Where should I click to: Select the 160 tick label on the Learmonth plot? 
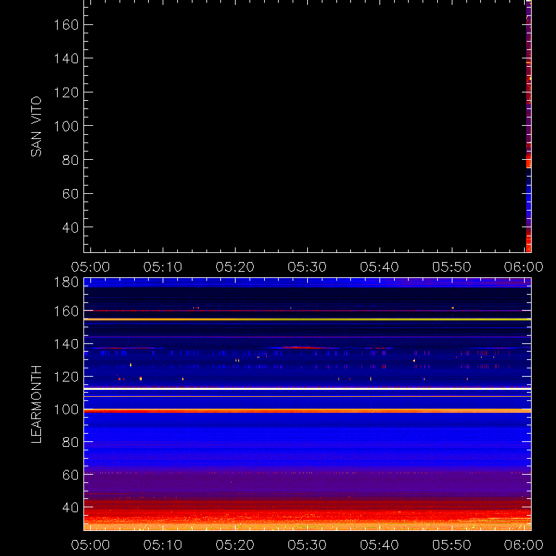pyautogui.click(x=66, y=311)
